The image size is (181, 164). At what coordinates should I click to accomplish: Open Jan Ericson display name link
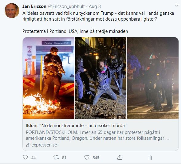[34, 6]
